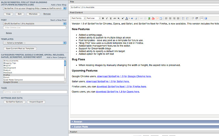Screen dimensions: 219x136
Task: Click the Monetize button
Action: 33,14
